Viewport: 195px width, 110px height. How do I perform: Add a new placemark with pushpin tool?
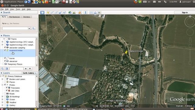tap(48, 13)
